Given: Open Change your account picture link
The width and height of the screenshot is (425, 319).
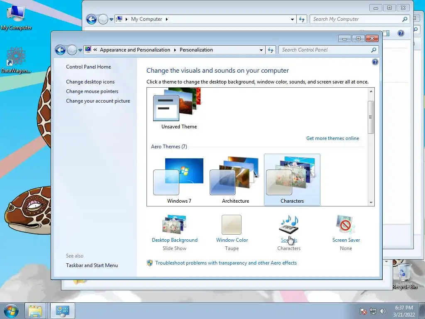Looking at the screenshot, I should 98,101.
